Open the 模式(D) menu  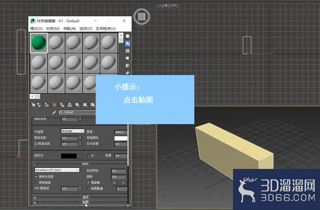click(x=37, y=29)
